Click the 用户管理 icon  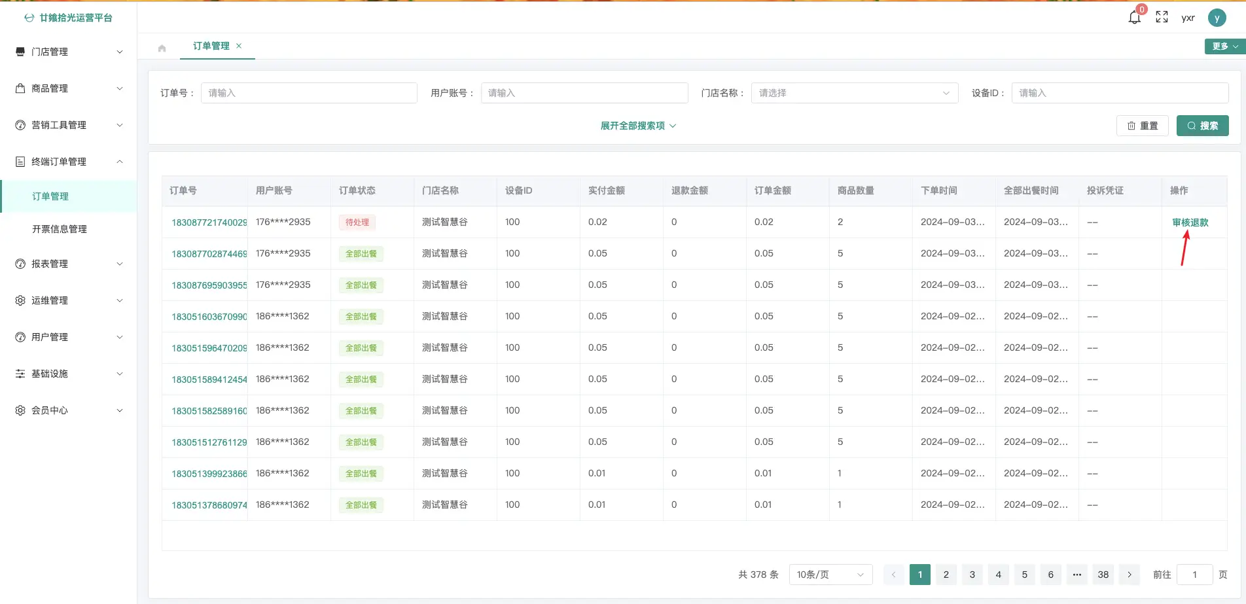click(x=20, y=337)
